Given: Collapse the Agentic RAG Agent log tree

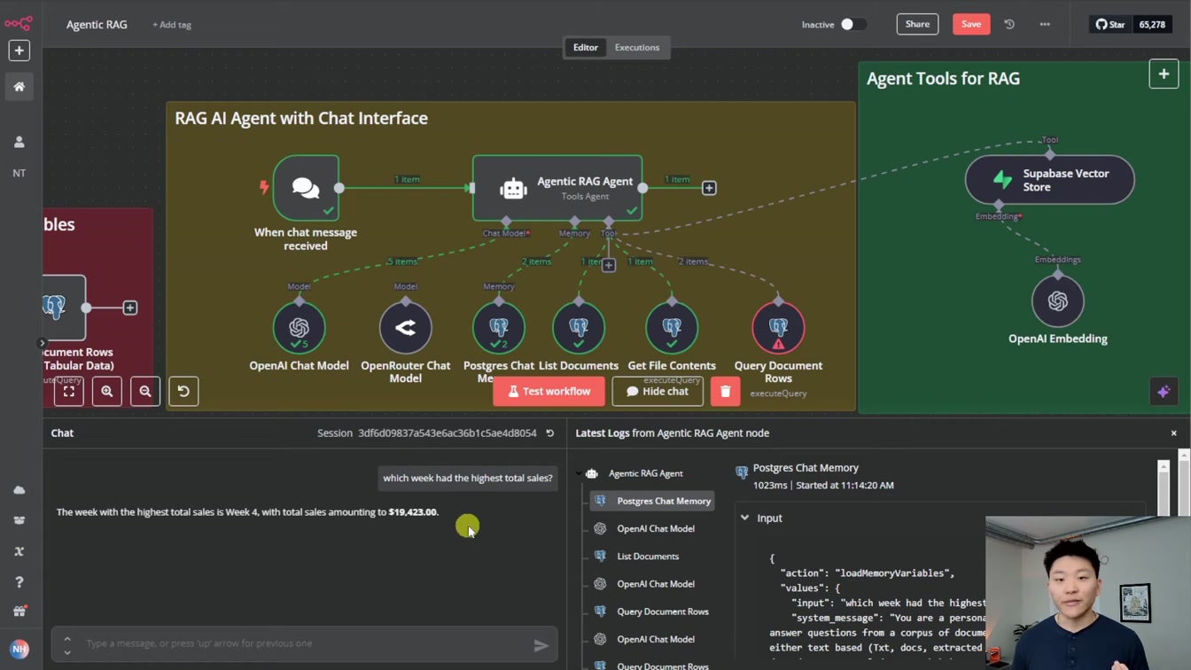Looking at the screenshot, I should click(579, 474).
